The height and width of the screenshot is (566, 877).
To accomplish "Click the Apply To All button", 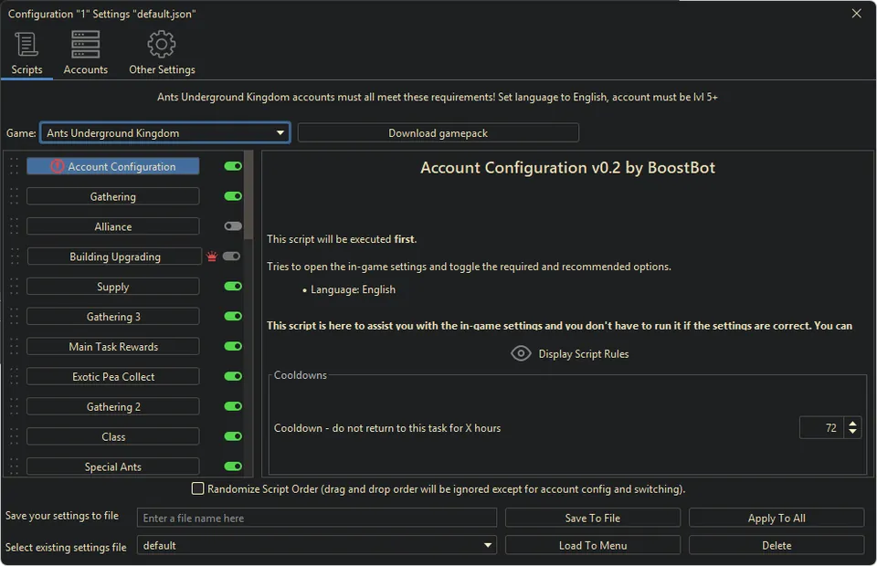I will point(777,518).
